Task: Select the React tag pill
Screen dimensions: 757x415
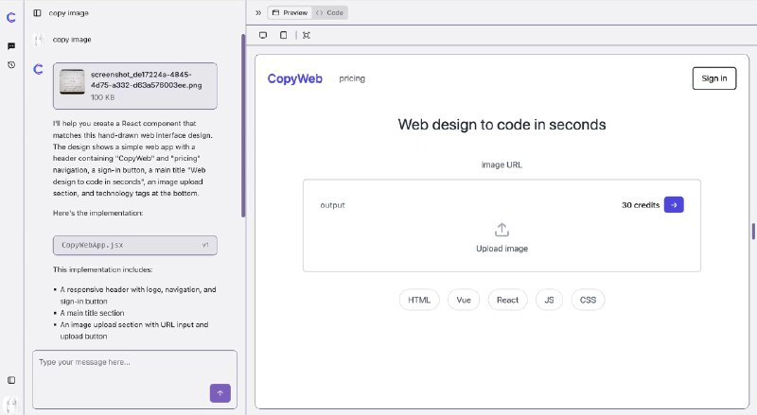Action: (507, 301)
